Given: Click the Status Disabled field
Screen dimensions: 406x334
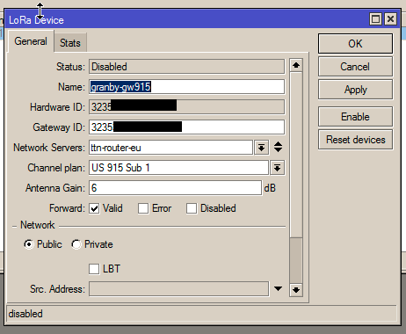Looking at the screenshot, I should (x=186, y=67).
